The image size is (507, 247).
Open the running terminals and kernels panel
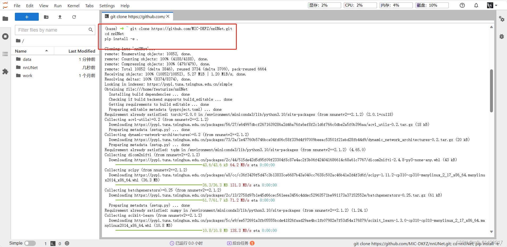coord(5,36)
